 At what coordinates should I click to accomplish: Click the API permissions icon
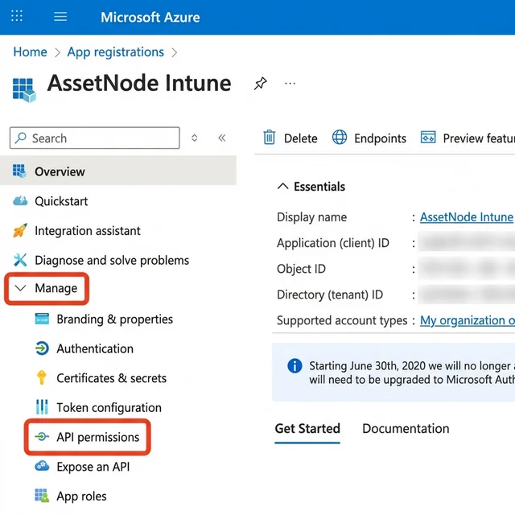[x=42, y=437]
